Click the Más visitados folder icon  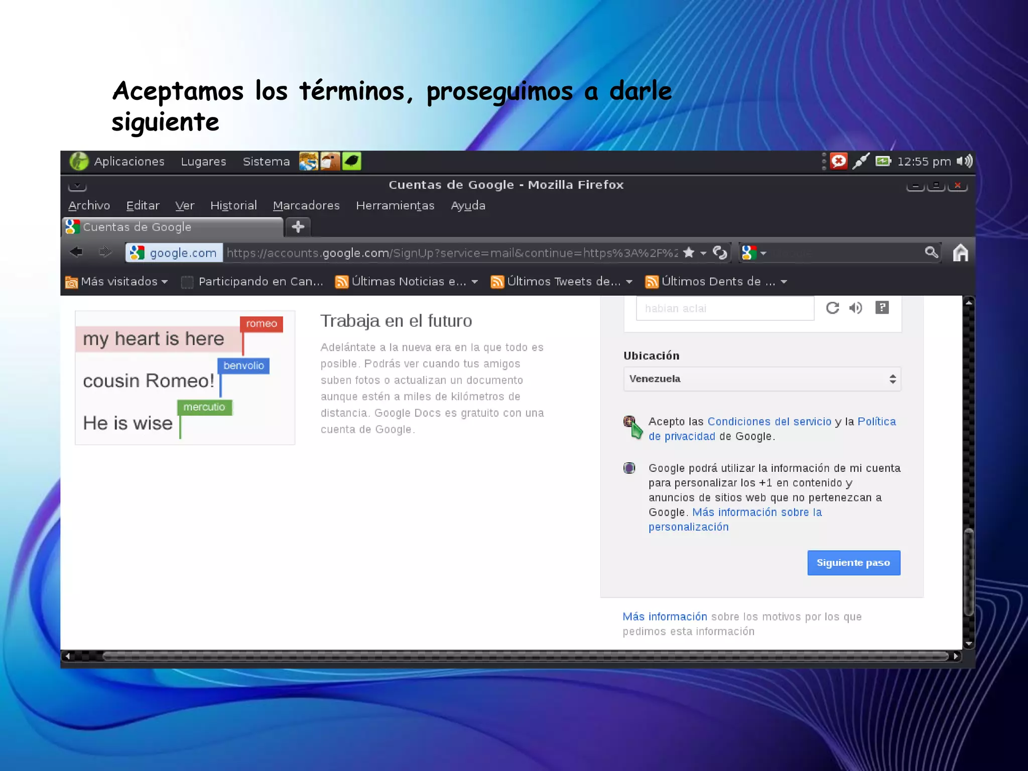[71, 282]
